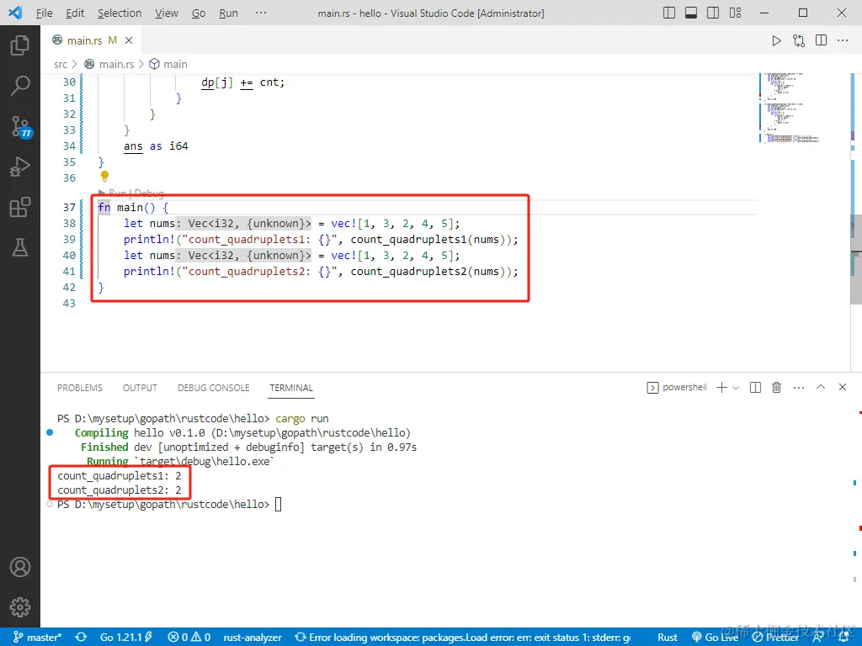Click the src breadcrumb segment
The width and height of the screenshot is (862, 646).
(61, 64)
